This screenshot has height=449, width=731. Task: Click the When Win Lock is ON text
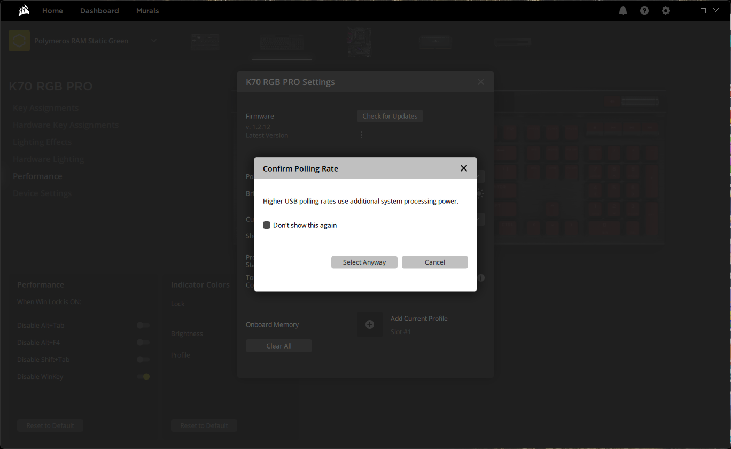[49, 302]
